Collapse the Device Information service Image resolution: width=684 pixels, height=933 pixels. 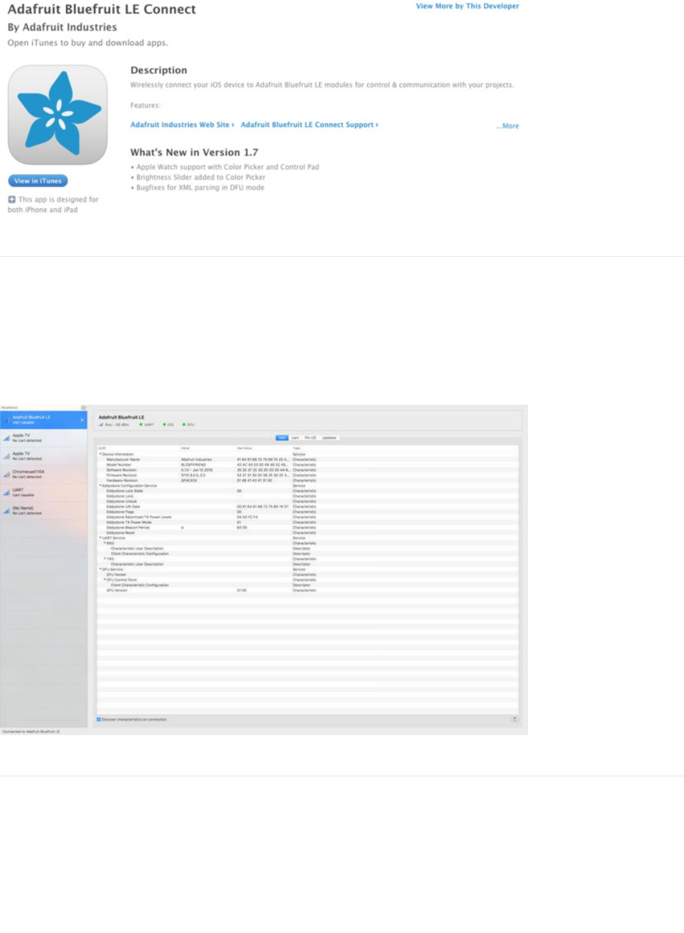click(x=100, y=454)
